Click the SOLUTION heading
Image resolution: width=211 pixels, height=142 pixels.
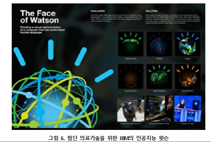tap(152, 11)
